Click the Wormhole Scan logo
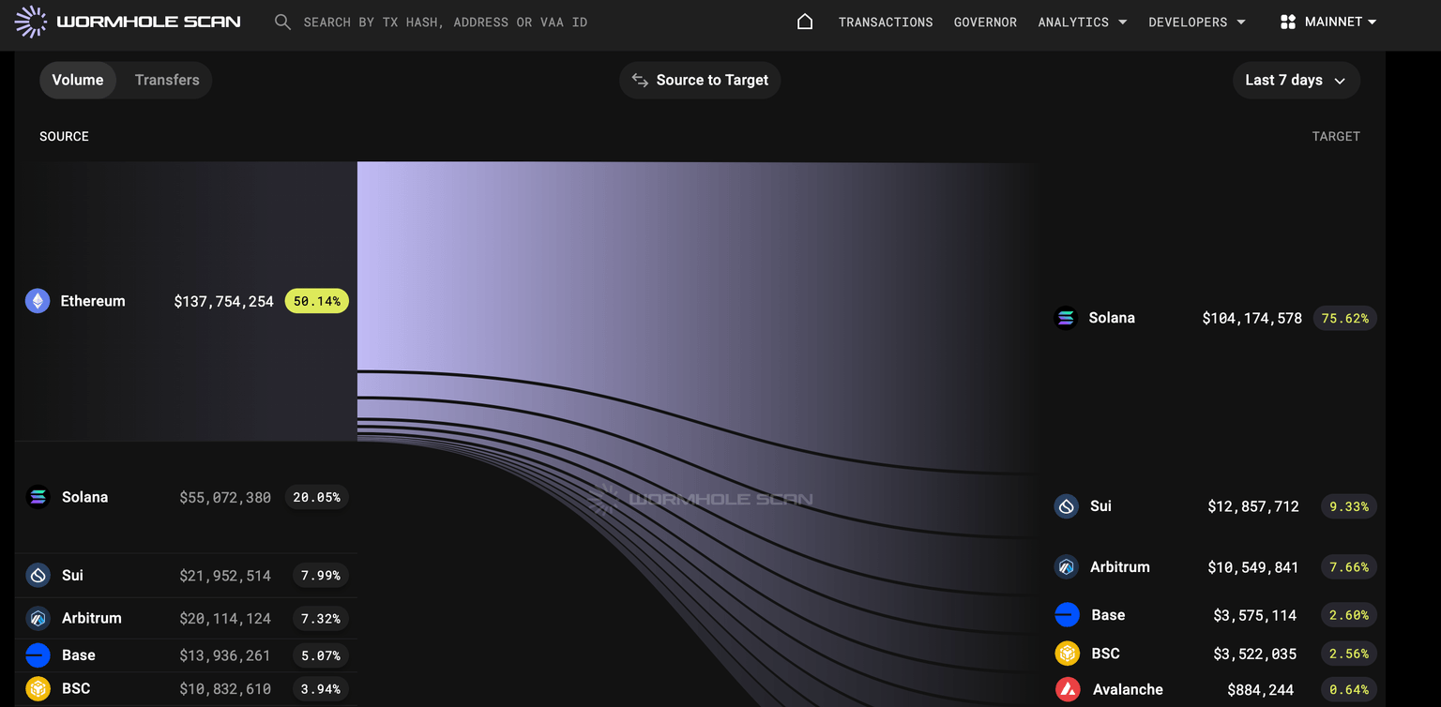 (129, 21)
